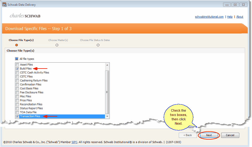Check the Status Report Files checkbox
The height and width of the screenshot is (147, 252).
coord(17,108)
